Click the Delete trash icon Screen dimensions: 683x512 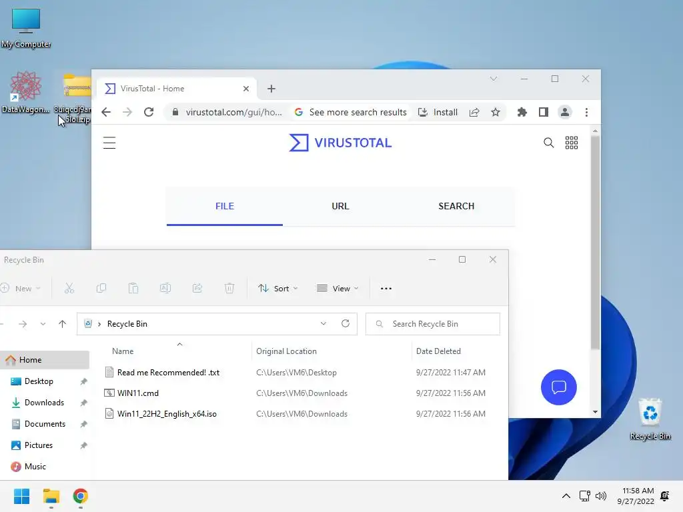[x=229, y=288]
